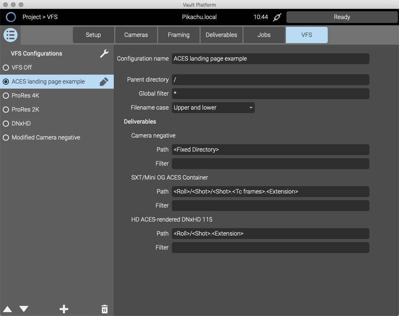
Task: Click the wrench settings icon
Action: 104,54
